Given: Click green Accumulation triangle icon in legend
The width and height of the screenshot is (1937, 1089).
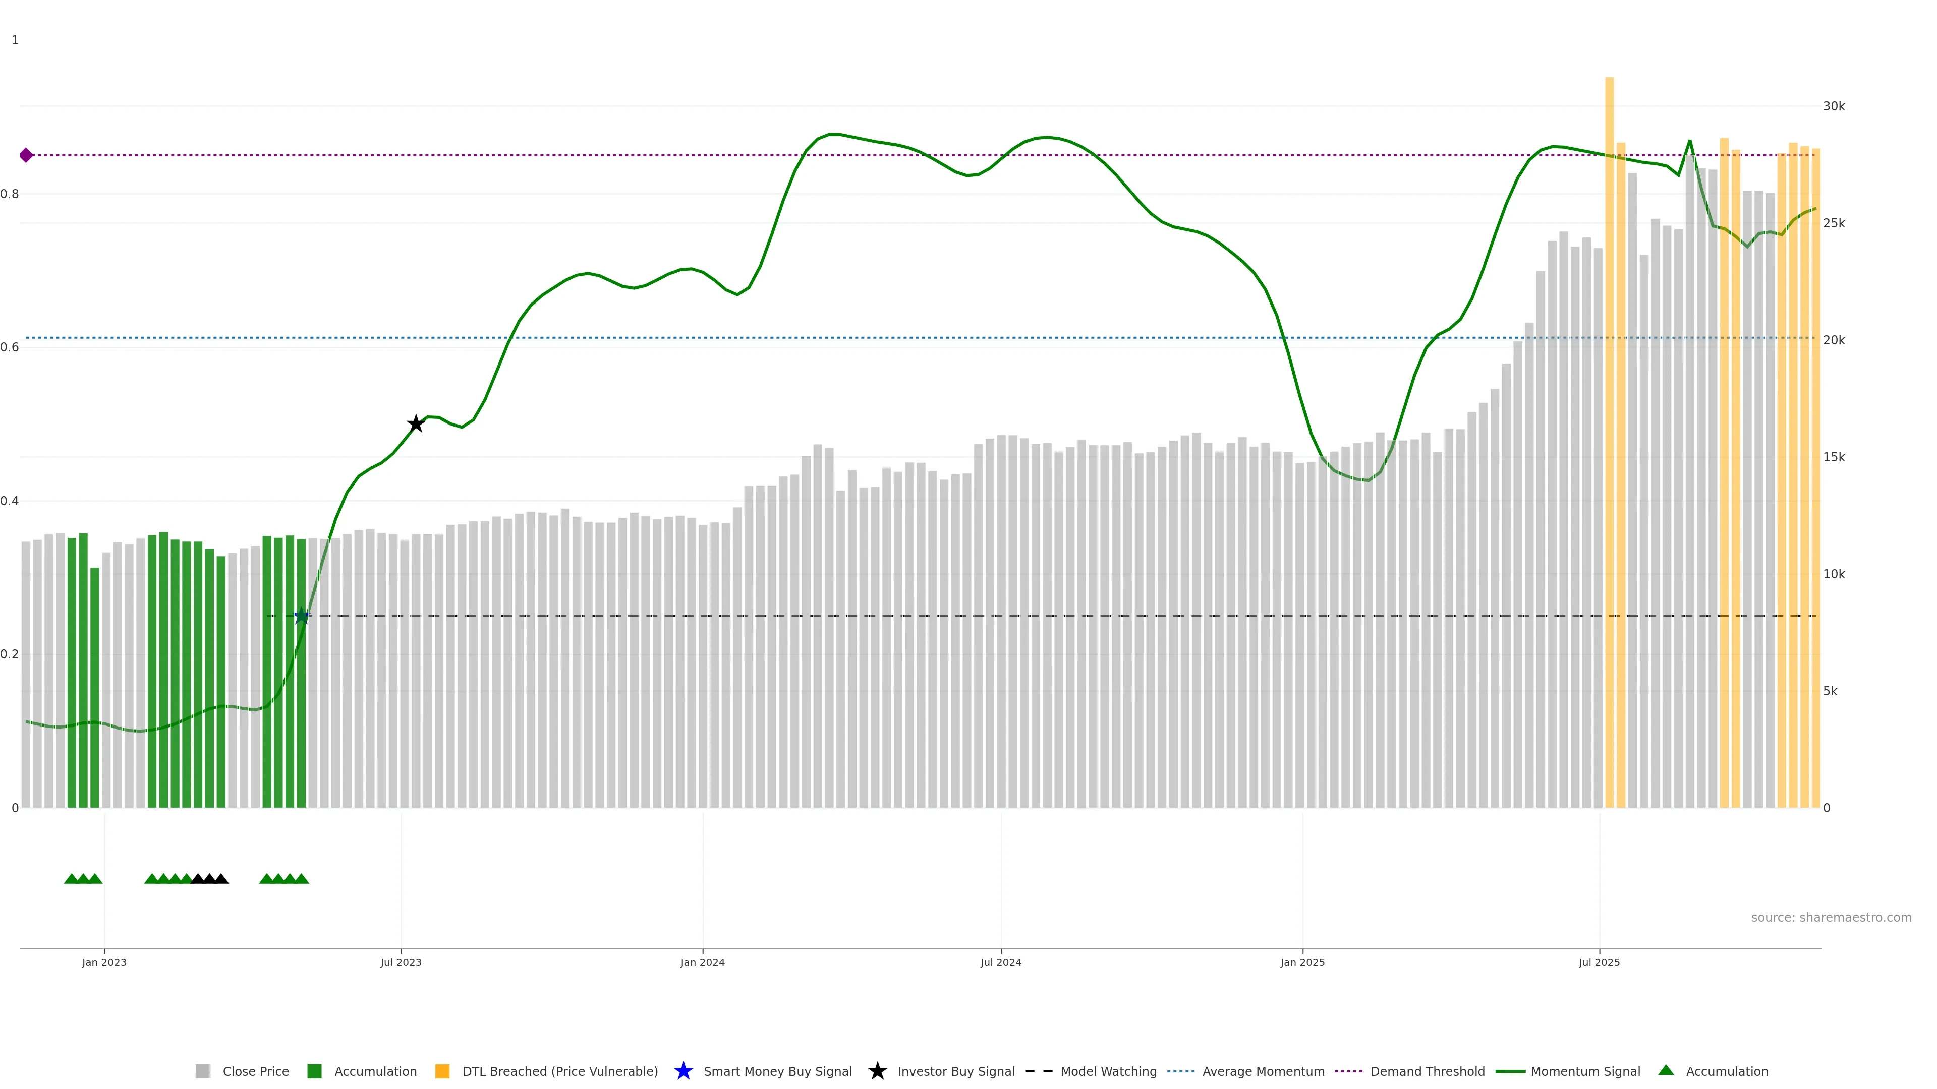Looking at the screenshot, I should [1666, 1070].
